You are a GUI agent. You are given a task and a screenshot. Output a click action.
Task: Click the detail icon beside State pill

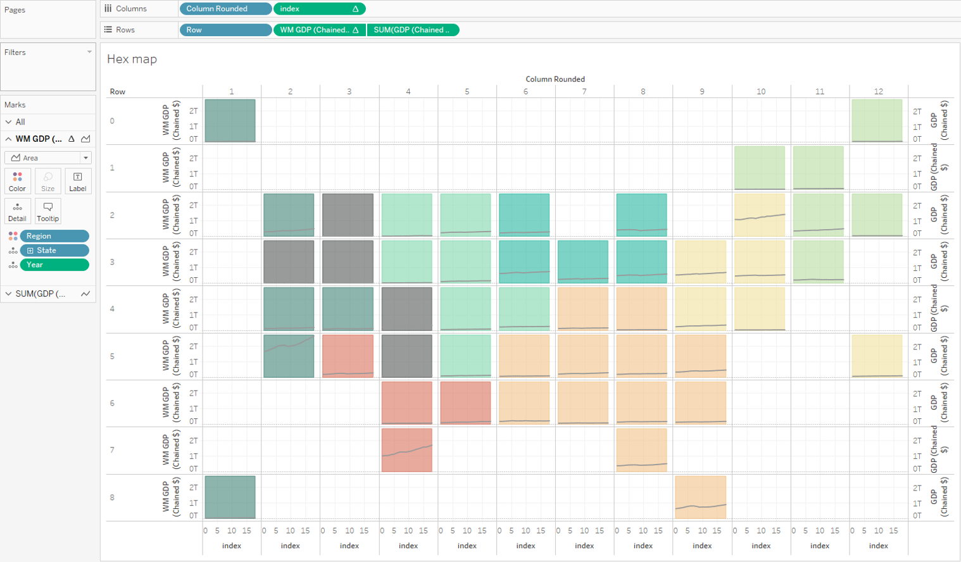tap(13, 251)
